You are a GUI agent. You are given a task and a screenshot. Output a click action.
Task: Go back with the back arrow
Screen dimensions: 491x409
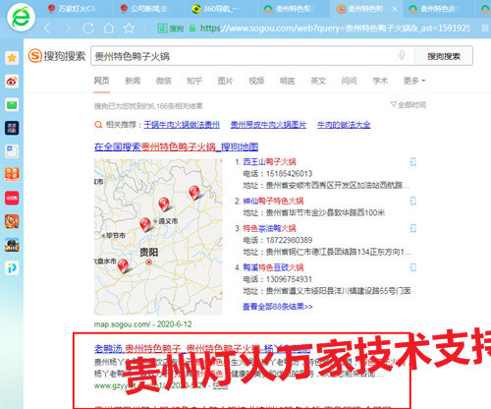48,29
